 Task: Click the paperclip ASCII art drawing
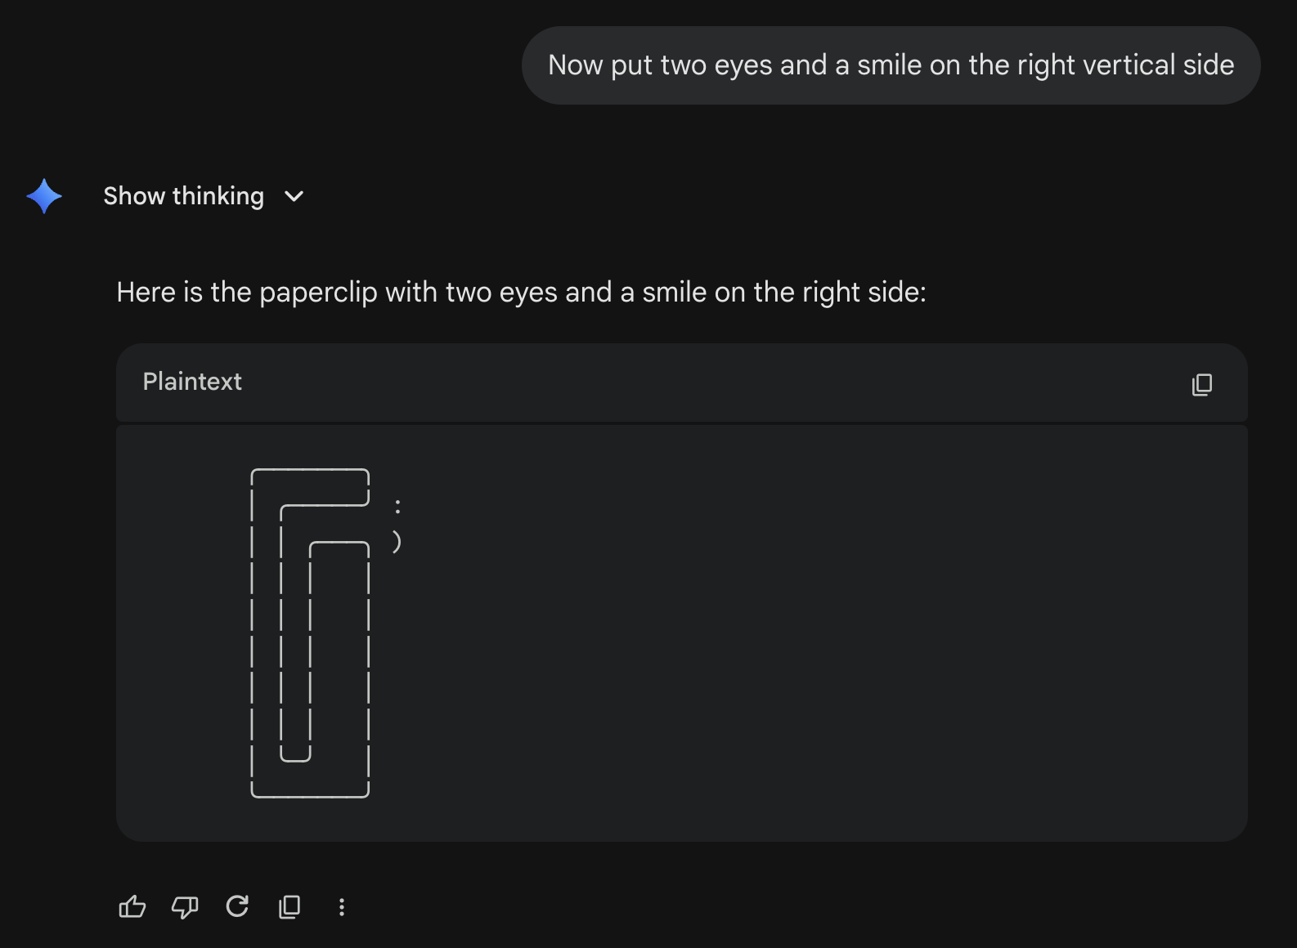(310, 633)
